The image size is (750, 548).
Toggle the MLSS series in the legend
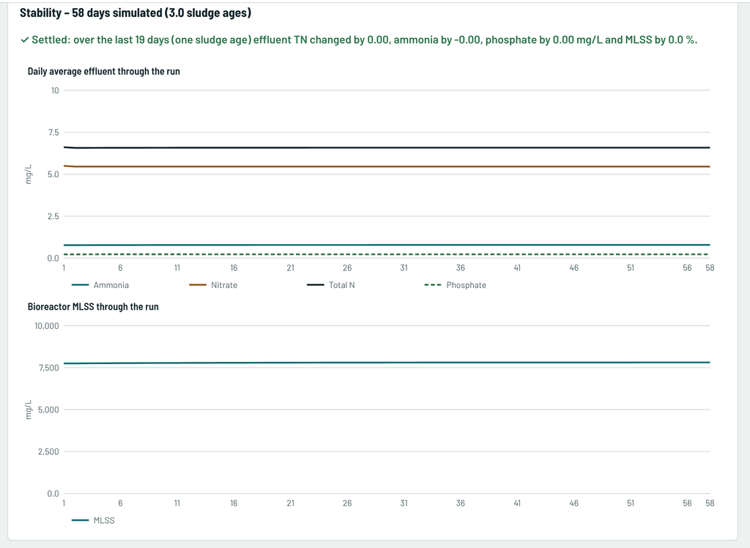click(93, 520)
